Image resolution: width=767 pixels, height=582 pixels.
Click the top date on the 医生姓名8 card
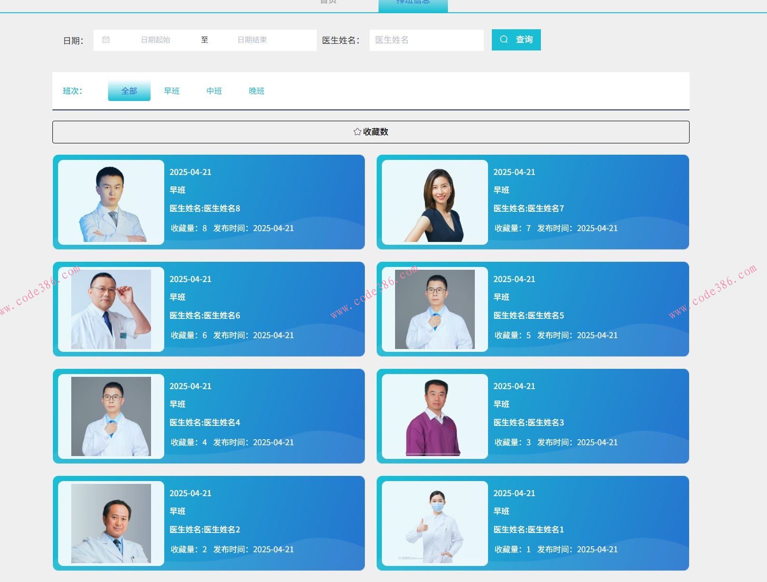[190, 172]
